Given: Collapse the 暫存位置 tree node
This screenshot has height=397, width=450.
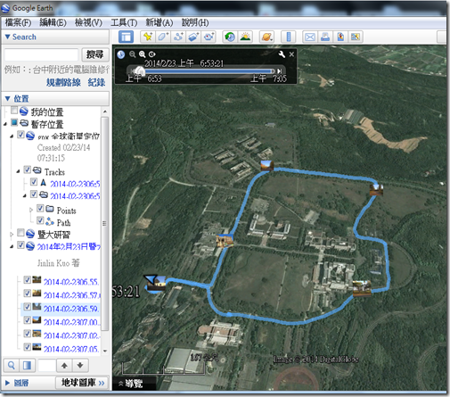Looking at the screenshot, I should tap(5, 124).
